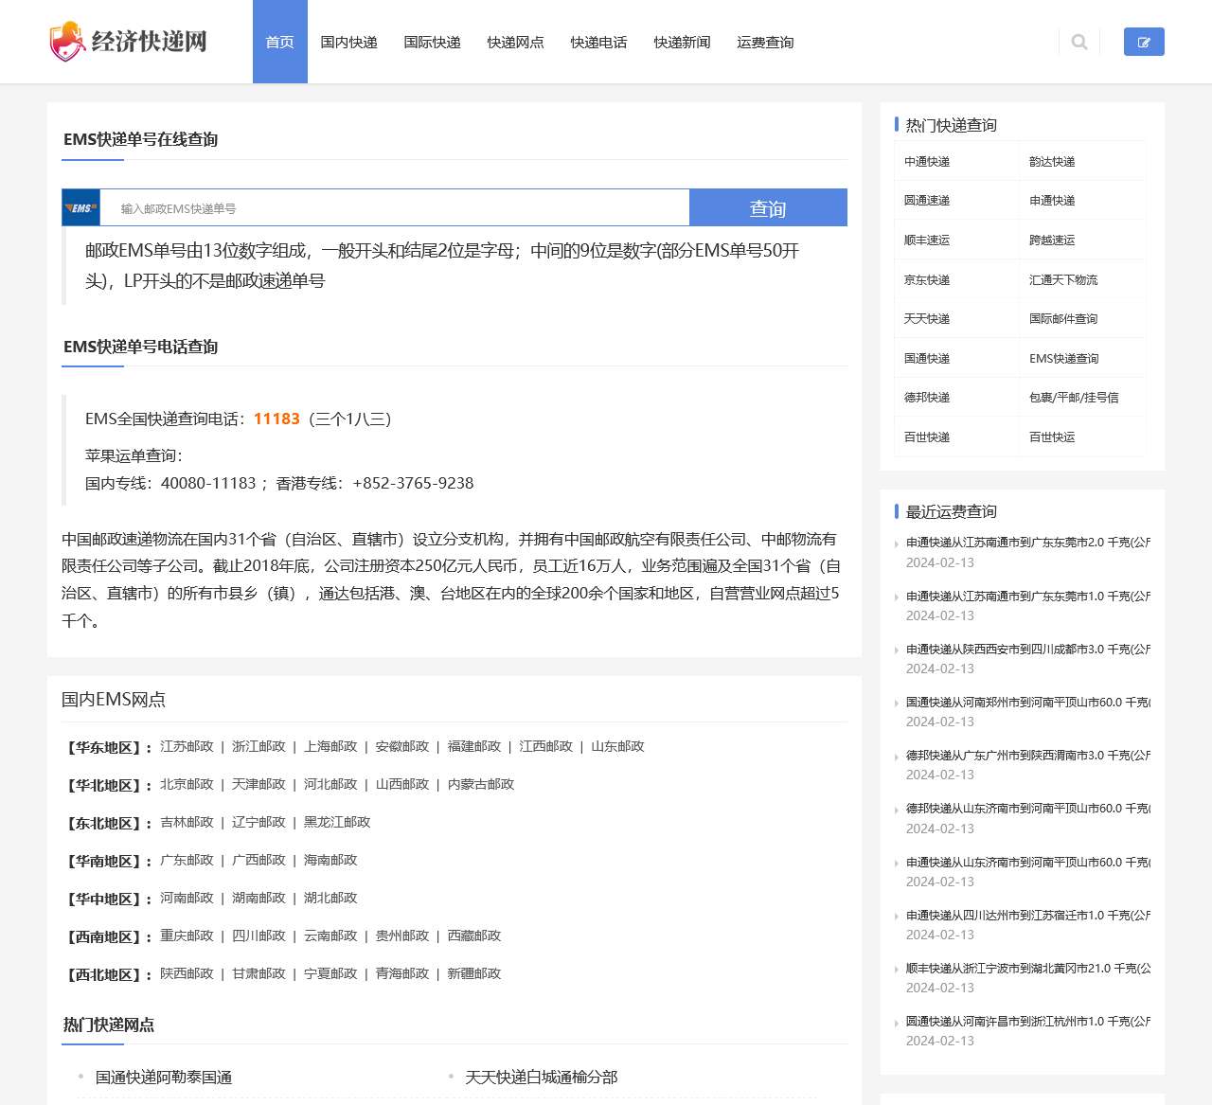
Task: Open the 顺丰速运 quick query link
Action: click(x=927, y=241)
